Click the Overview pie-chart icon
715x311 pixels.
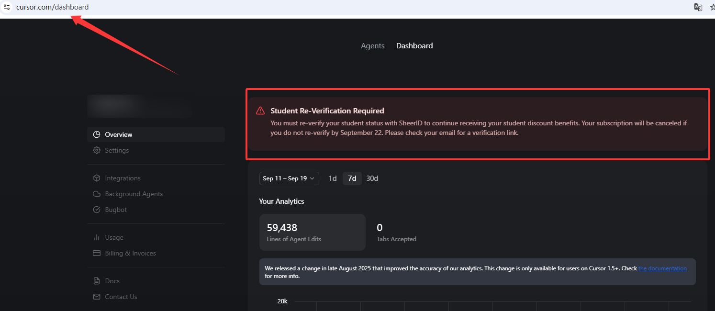click(x=96, y=134)
